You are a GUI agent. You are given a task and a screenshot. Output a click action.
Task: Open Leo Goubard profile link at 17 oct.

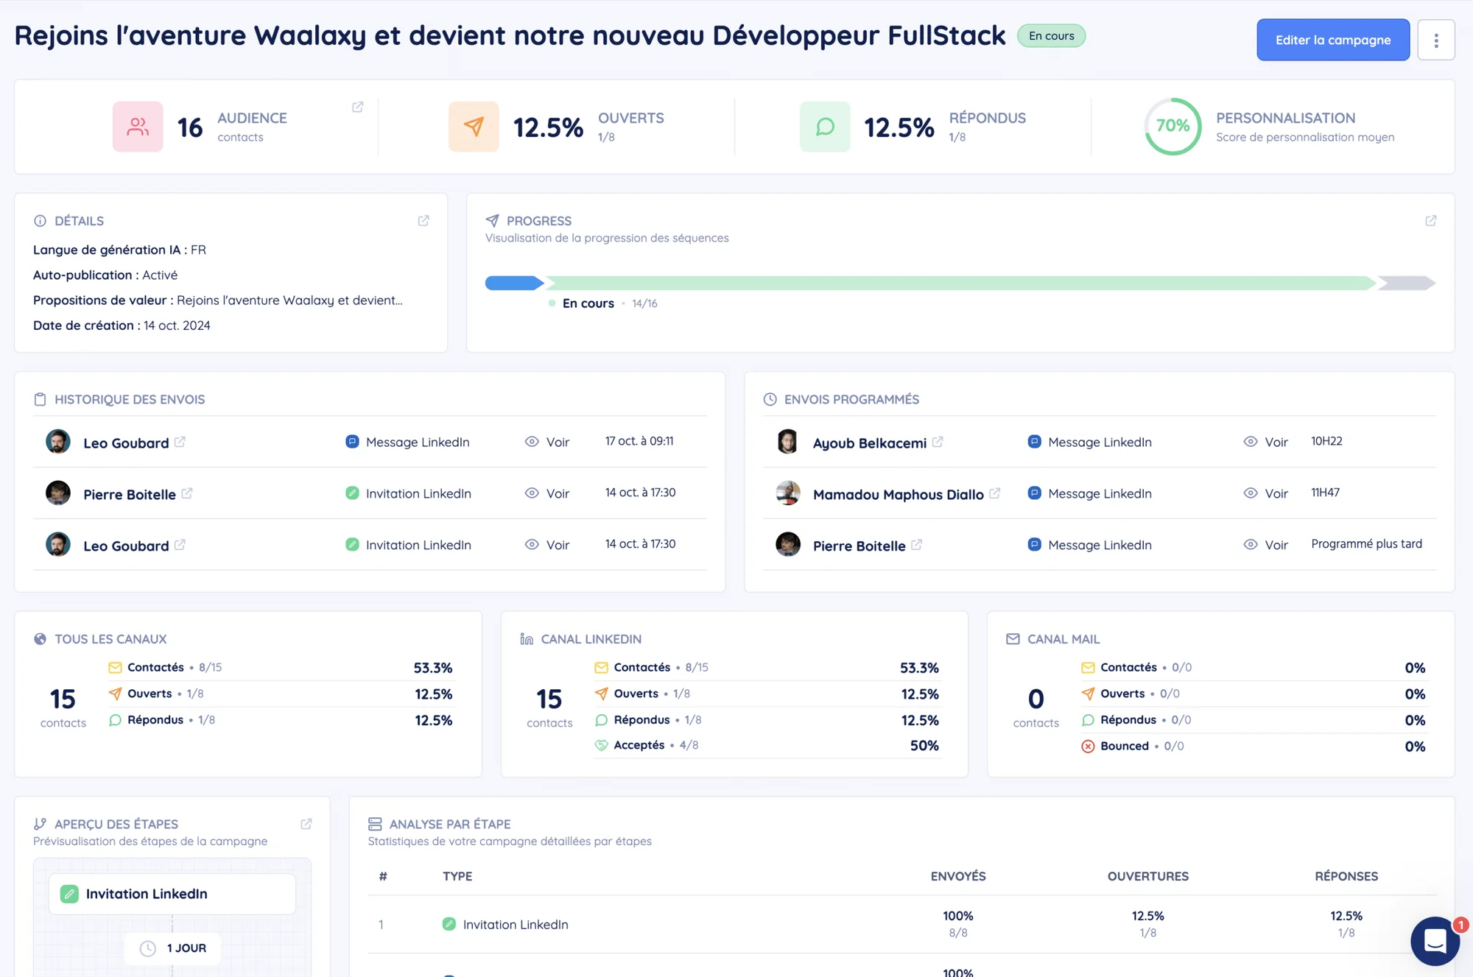pos(180,442)
